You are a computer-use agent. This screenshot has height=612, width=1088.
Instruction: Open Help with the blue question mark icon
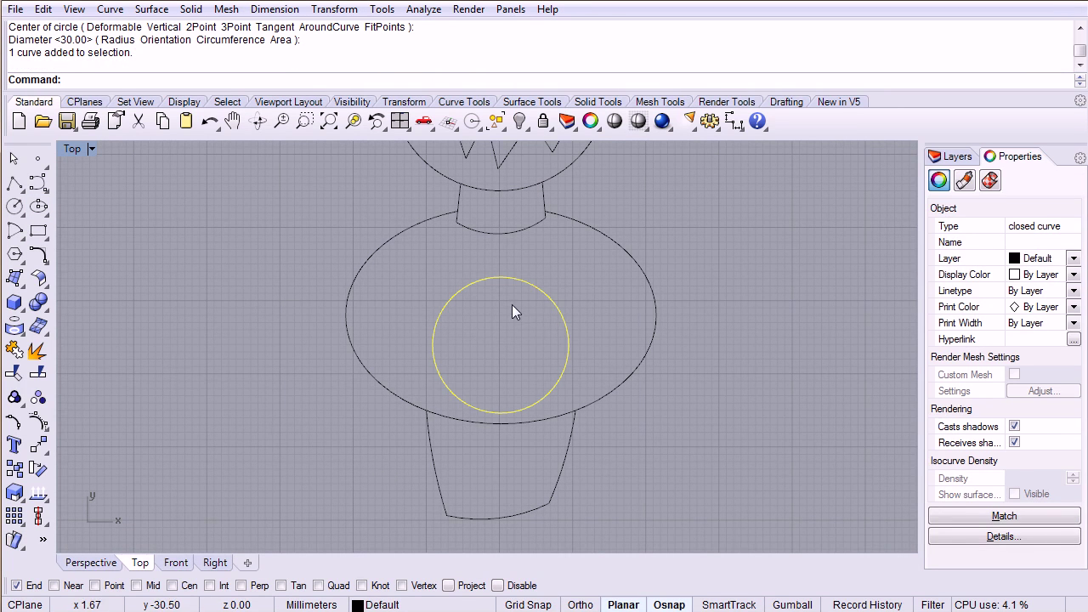[757, 122]
